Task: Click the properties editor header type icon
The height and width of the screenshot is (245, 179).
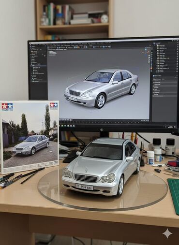Action: click(x=154, y=76)
